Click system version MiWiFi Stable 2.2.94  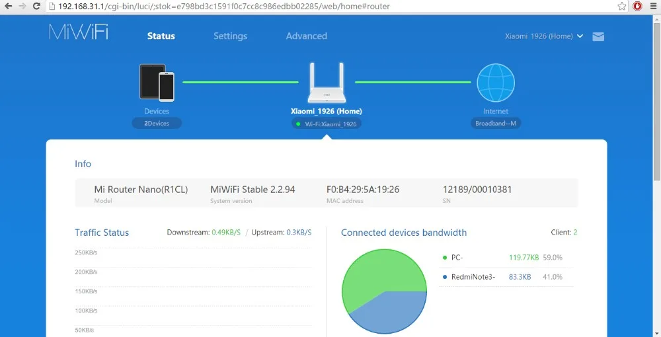click(x=253, y=190)
